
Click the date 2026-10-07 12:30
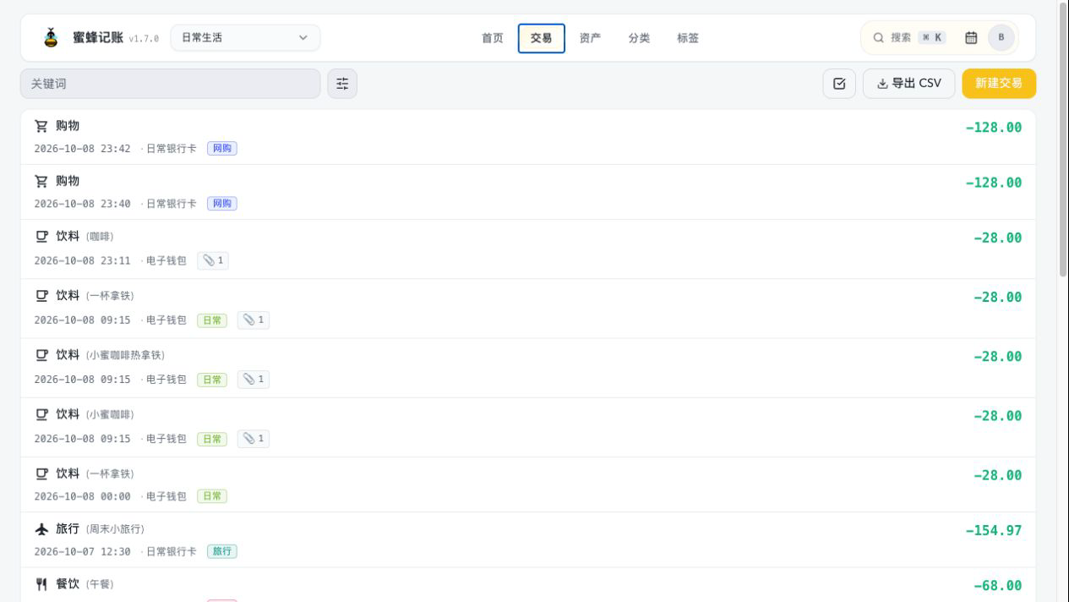coord(83,551)
